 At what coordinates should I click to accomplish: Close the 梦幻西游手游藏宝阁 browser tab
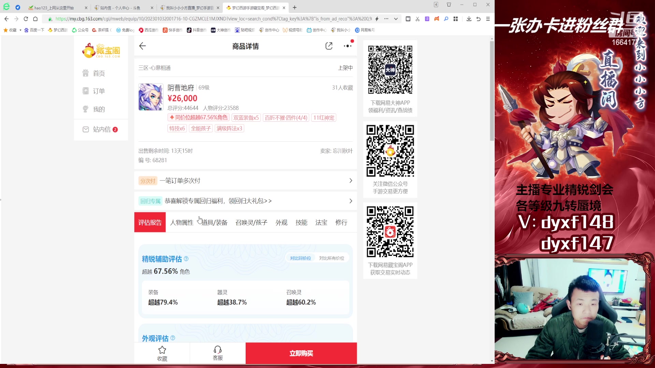(284, 7)
